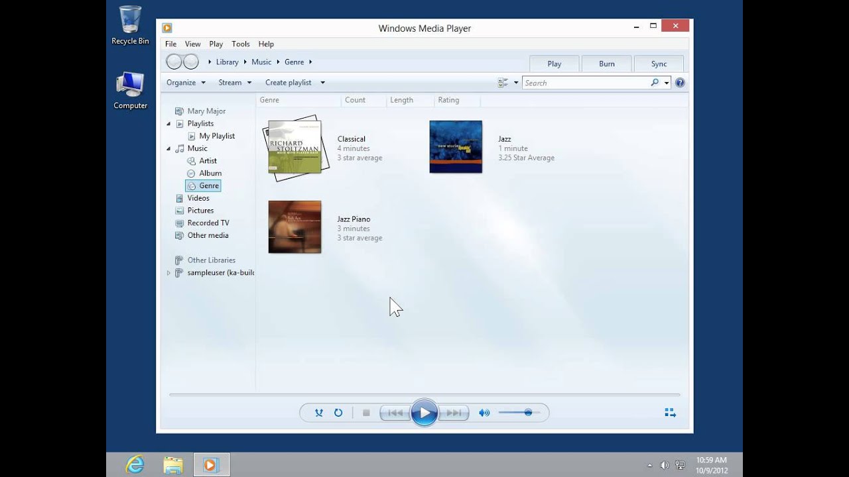This screenshot has height=477, width=849.
Task: Open Internet Explorer from the taskbar
Action: tap(135, 464)
